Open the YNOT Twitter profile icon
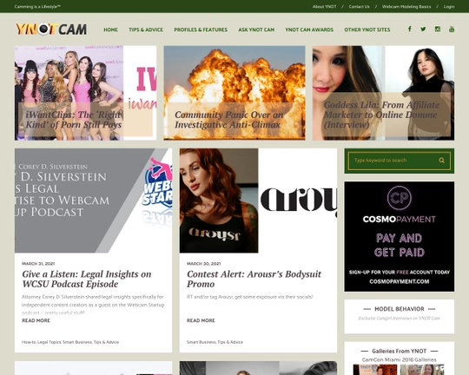Image resolution: width=469 pixels, height=375 pixels. pyautogui.click(x=423, y=29)
